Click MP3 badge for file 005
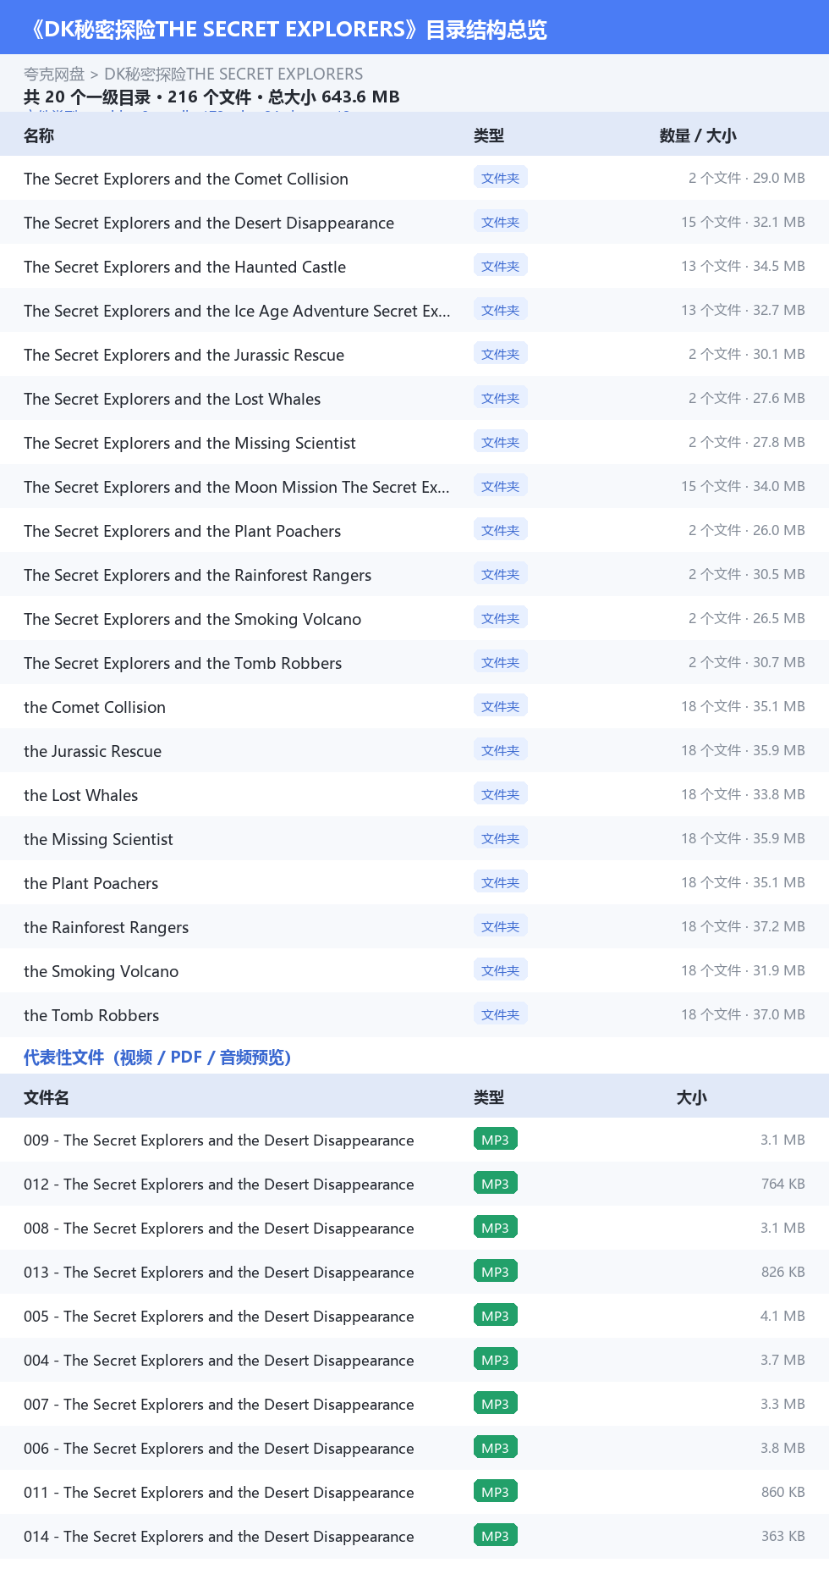Screen dimensions: 829x1585 pos(496,1316)
